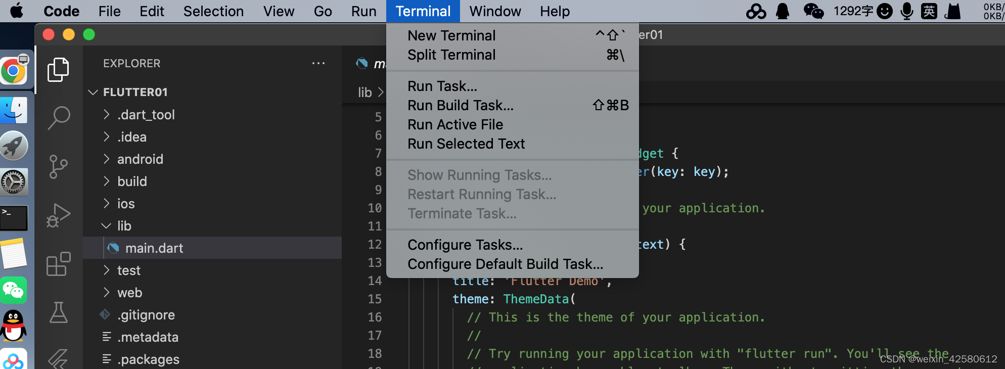
Task: Click the 1292字 word count indicator
Action: coord(853,11)
